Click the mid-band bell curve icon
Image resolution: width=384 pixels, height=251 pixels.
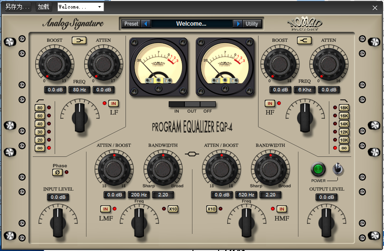(x=192, y=154)
